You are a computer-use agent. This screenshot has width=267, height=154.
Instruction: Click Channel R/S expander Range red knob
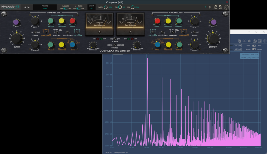click(x=157, y=21)
